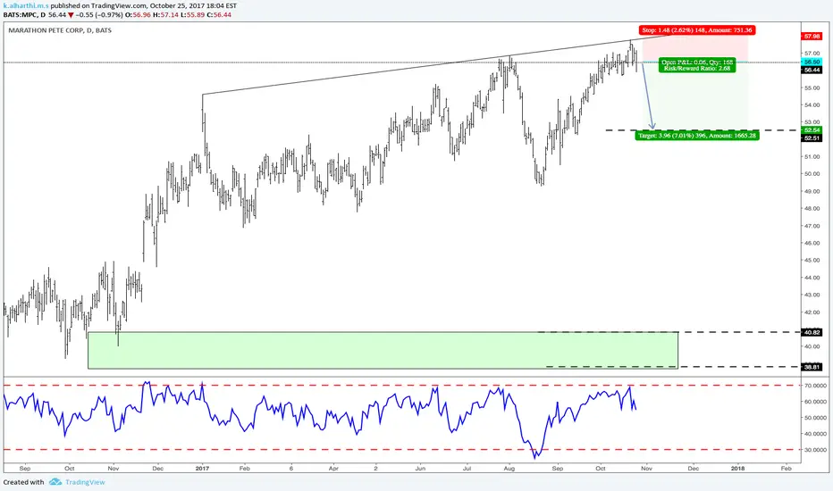Click the red down-triangle price change indicator
Image resolution: width=833 pixels, height=491 pixels.
[71, 15]
